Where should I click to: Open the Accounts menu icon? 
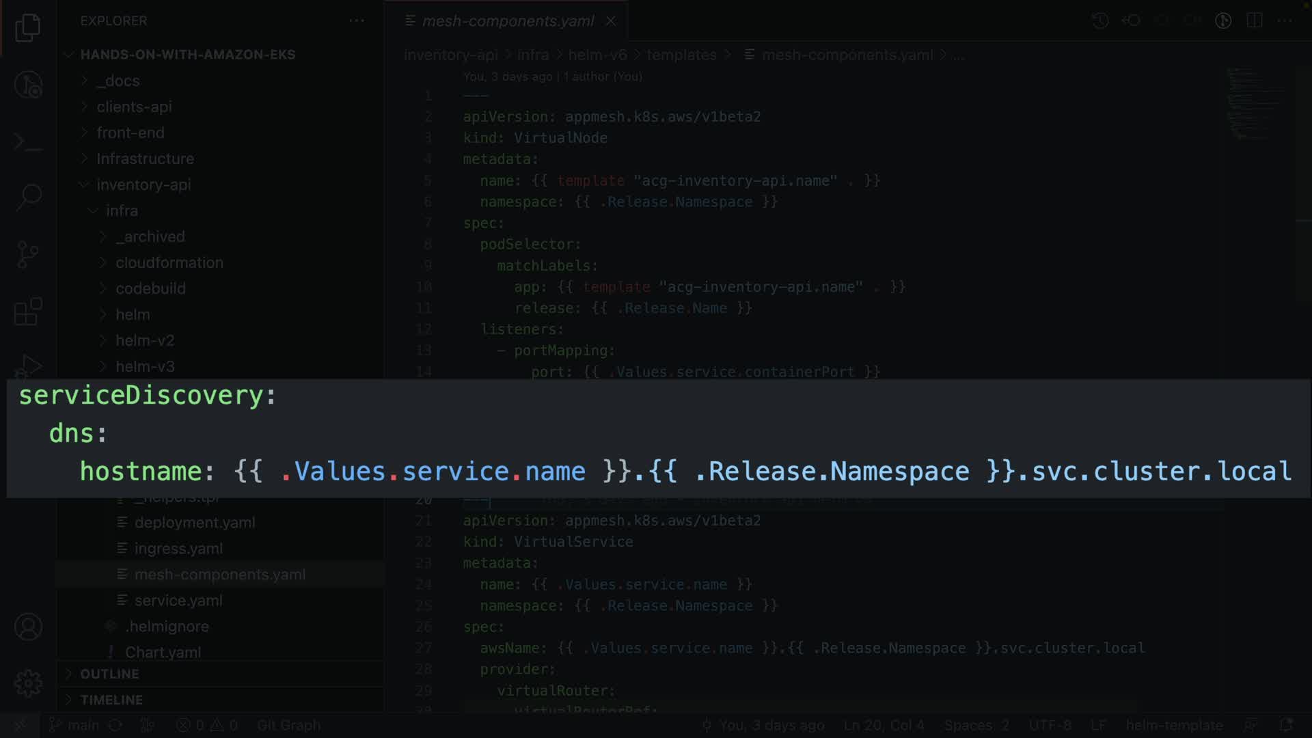point(28,627)
